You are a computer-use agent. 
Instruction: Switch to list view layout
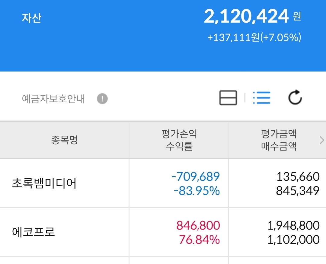tap(262, 98)
